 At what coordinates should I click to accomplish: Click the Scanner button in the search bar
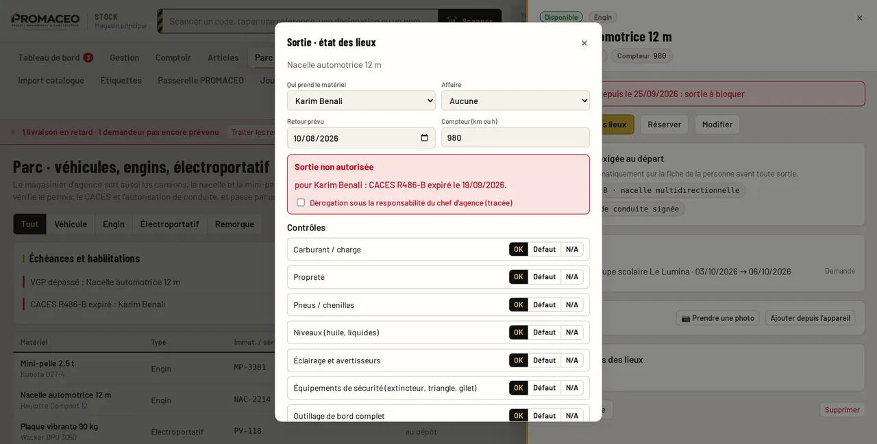[x=470, y=21]
